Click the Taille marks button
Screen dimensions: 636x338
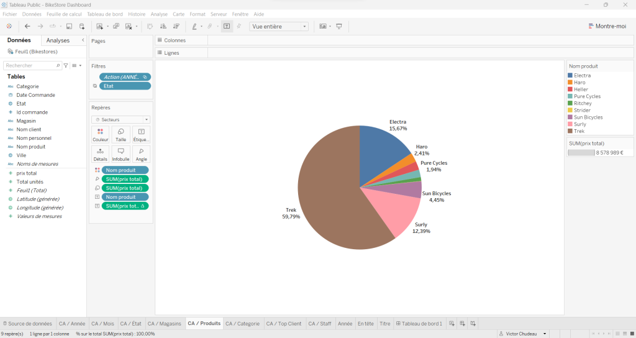[121, 135]
